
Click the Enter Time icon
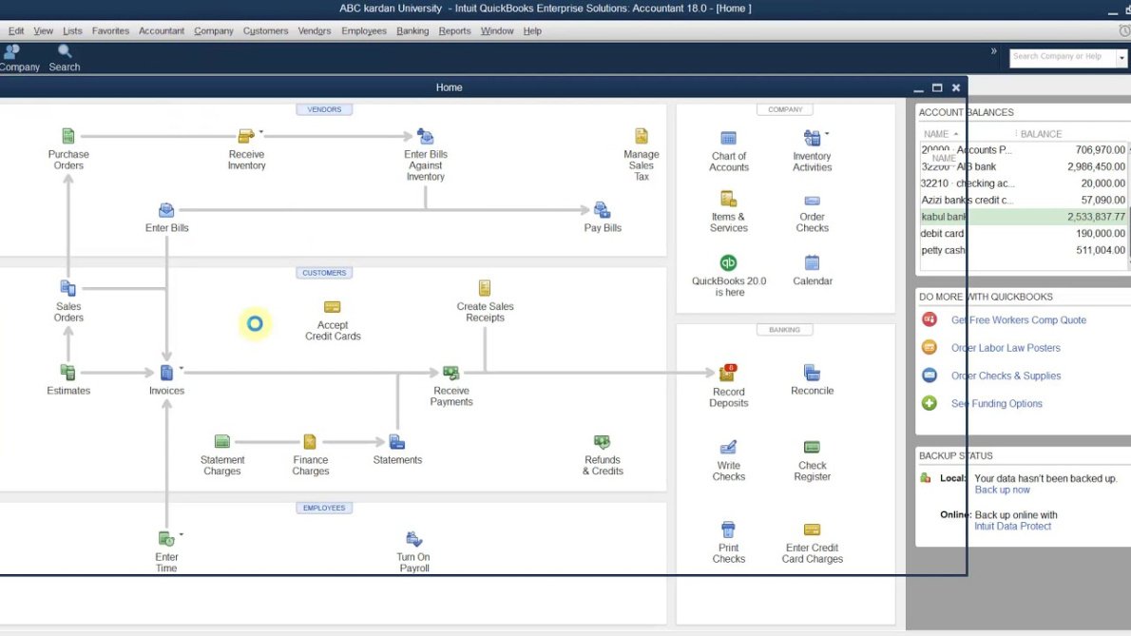point(166,539)
